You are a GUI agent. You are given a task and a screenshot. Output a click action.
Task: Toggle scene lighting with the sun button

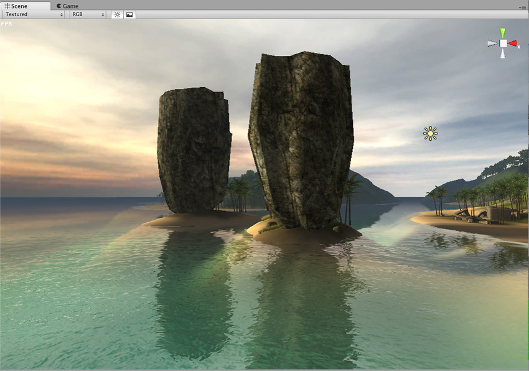pyautogui.click(x=117, y=14)
